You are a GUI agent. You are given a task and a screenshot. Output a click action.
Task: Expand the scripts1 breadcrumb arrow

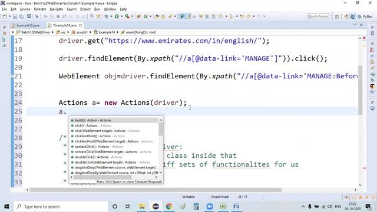[91, 32]
